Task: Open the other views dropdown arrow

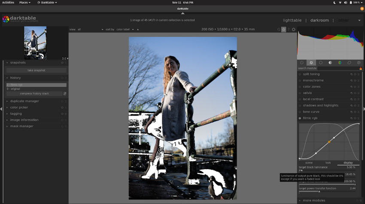Action: [359, 21]
